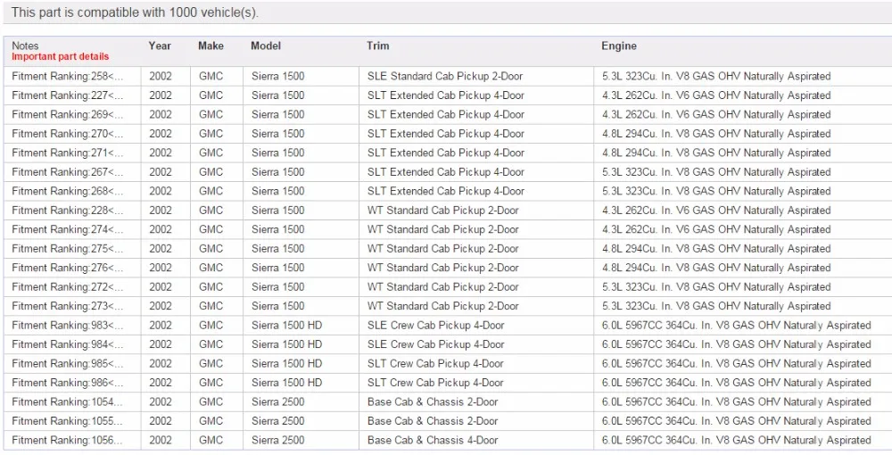Select the 'Fitment Ranking:983<...' note cell
Viewport: 892px width, 455px height.
pos(72,326)
